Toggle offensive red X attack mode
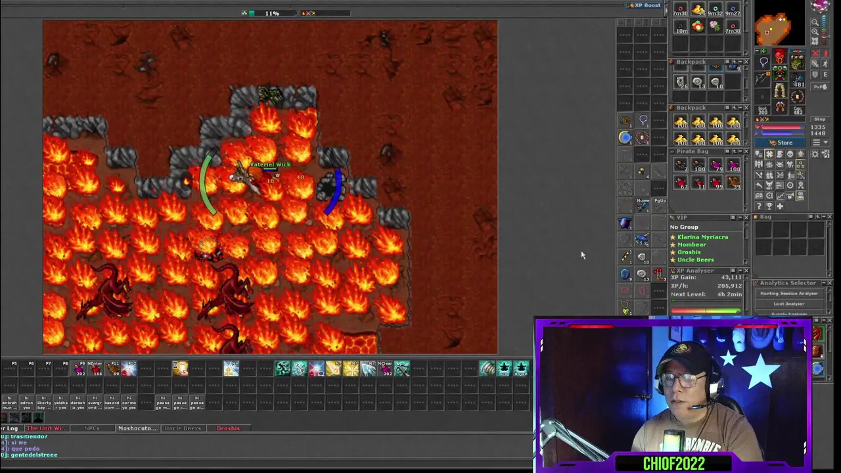The image size is (841, 473). point(815,53)
